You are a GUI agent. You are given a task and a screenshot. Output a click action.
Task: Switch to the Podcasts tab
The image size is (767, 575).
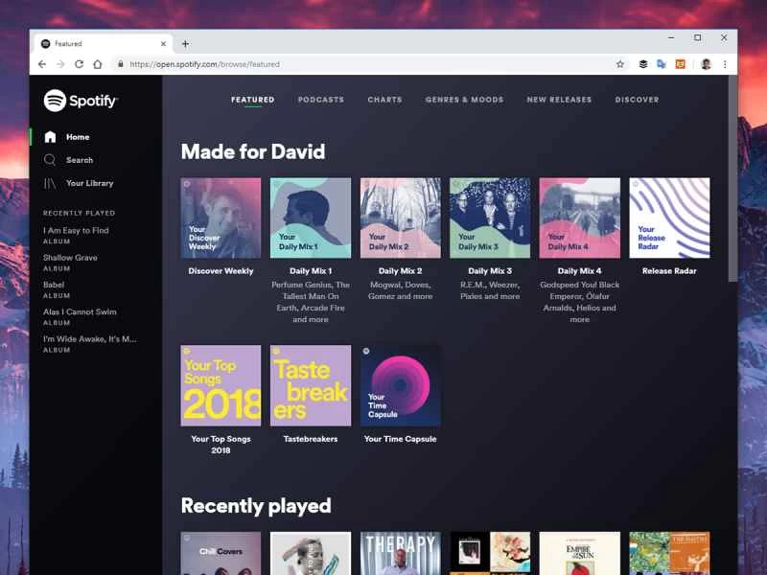[321, 100]
